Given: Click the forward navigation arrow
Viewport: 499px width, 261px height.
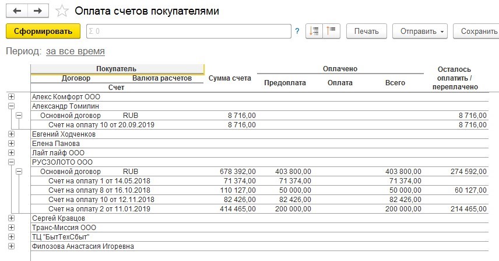Looking at the screenshot, I should coord(37,11).
